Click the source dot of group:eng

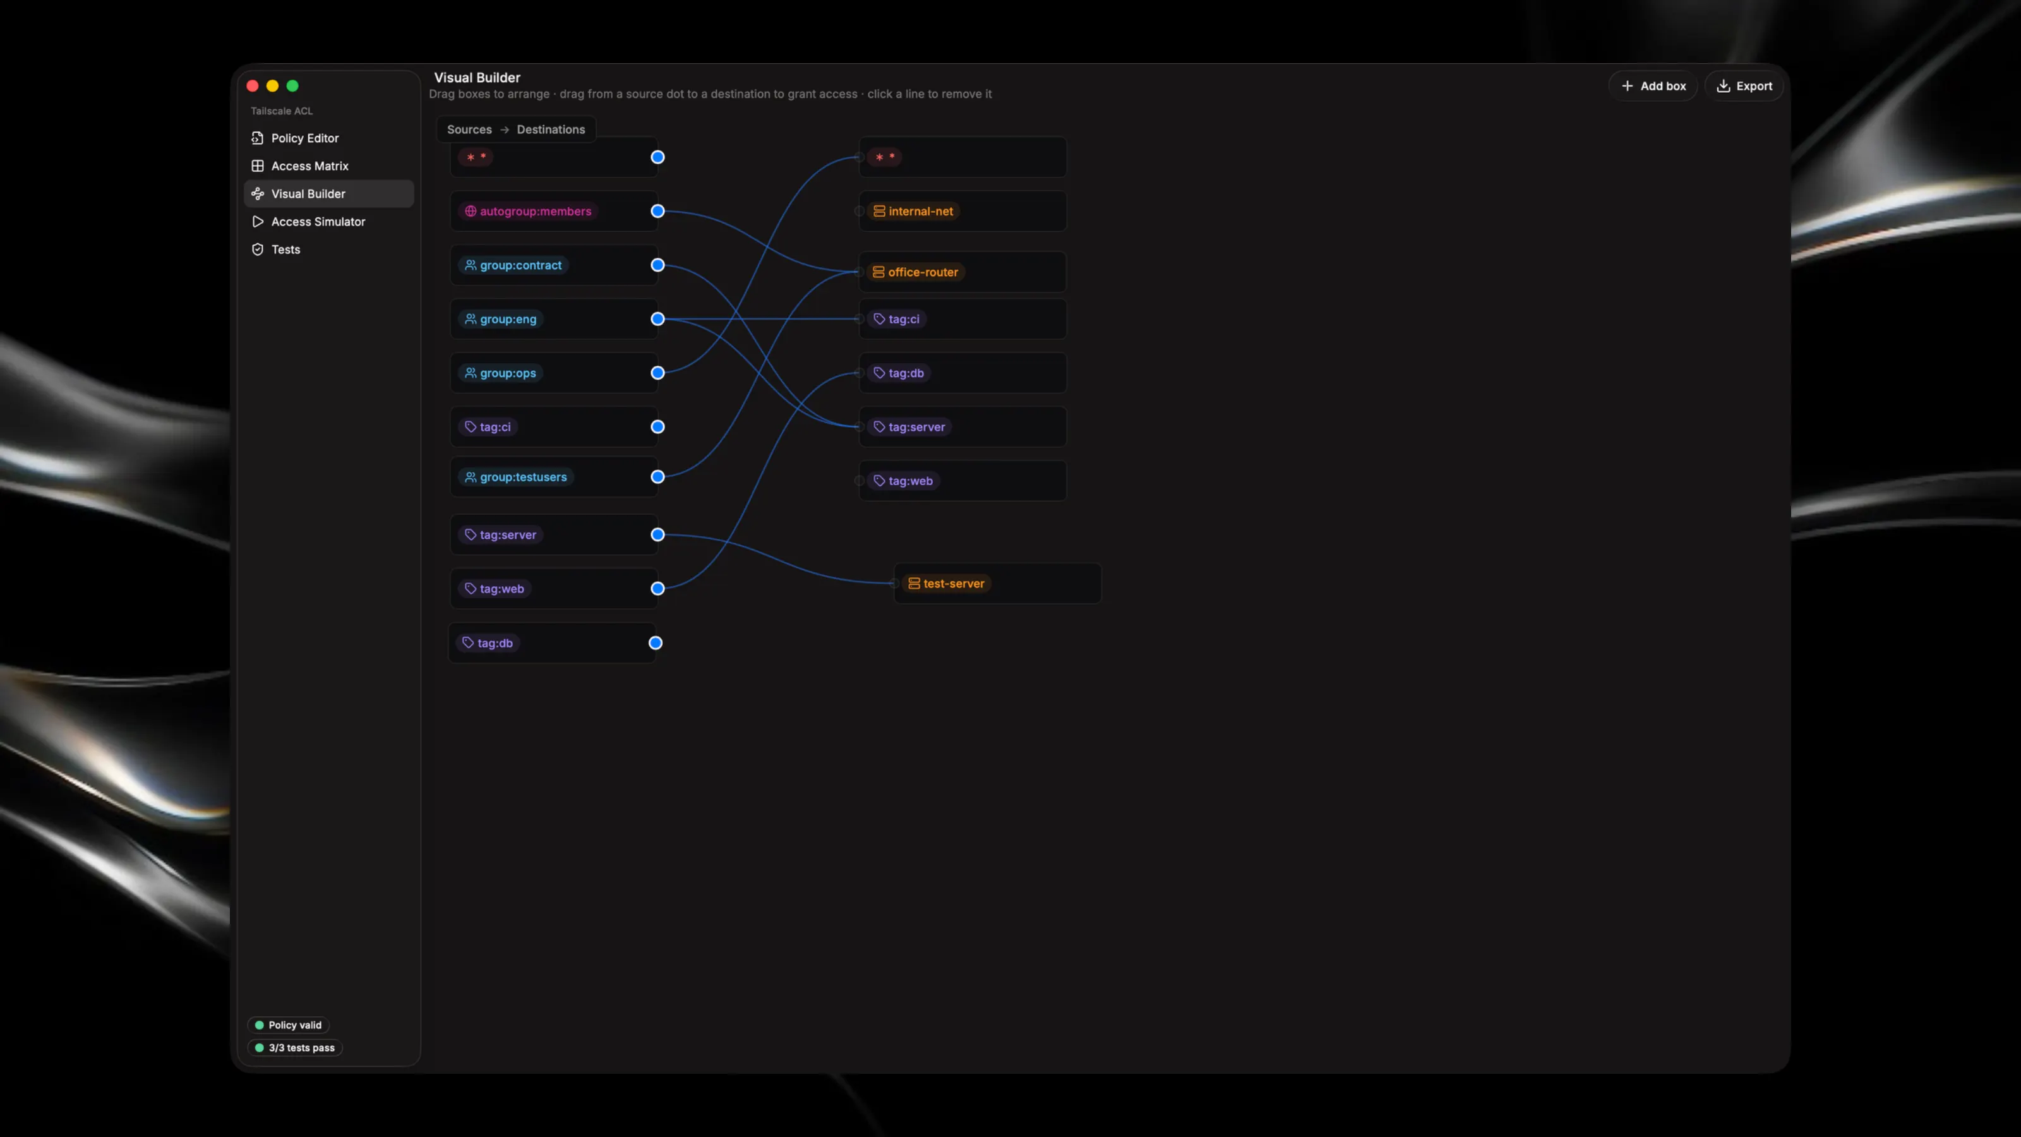point(657,318)
